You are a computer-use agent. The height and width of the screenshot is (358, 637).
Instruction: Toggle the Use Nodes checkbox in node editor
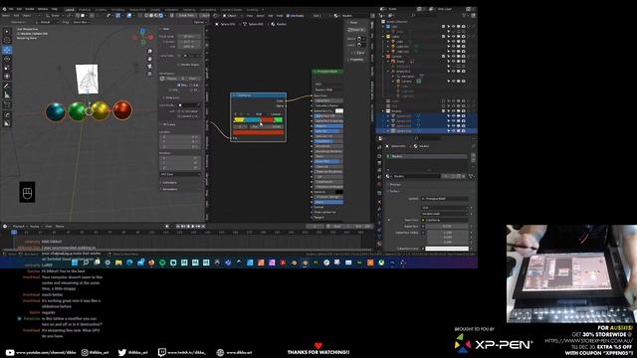[x=288, y=16]
